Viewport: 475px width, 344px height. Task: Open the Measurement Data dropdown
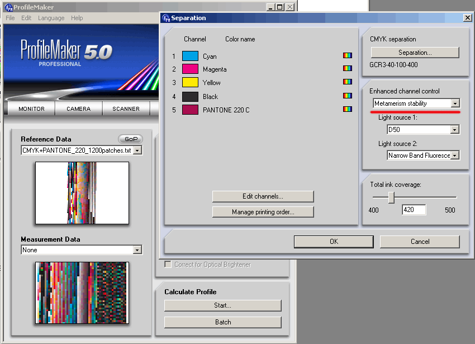click(x=137, y=250)
